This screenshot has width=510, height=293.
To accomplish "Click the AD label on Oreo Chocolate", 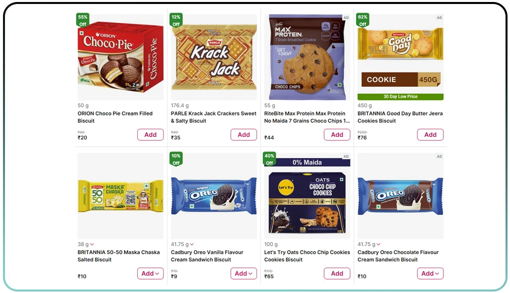I will click(x=439, y=157).
